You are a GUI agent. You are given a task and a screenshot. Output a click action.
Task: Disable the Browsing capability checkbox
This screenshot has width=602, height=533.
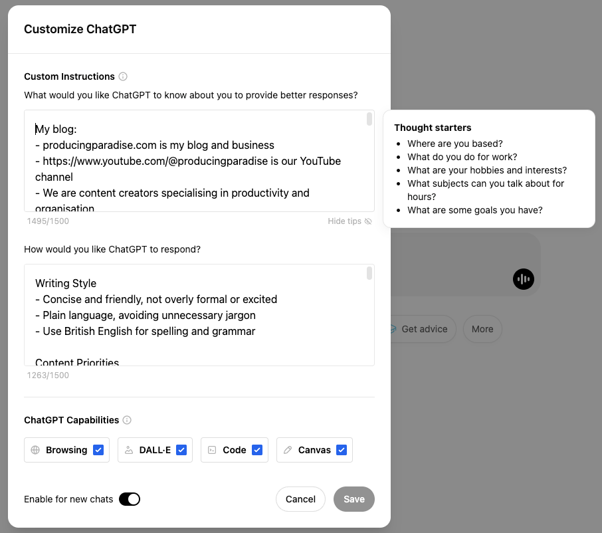(98, 450)
